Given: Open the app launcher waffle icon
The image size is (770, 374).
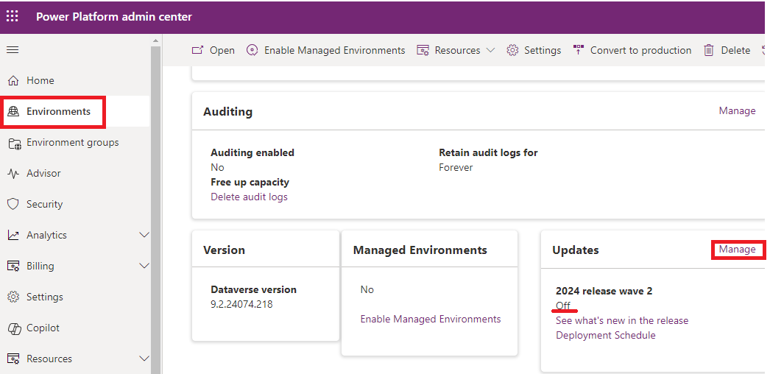Looking at the screenshot, I should tap(13, 16).
